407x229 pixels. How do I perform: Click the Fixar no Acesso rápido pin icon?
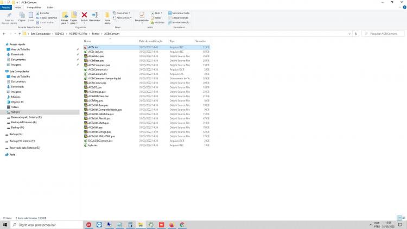[9, 15]
